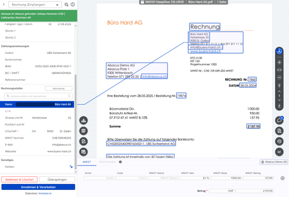
Task: Click the rotate document icon in viewer toolbar
Action: coord(279,51)
